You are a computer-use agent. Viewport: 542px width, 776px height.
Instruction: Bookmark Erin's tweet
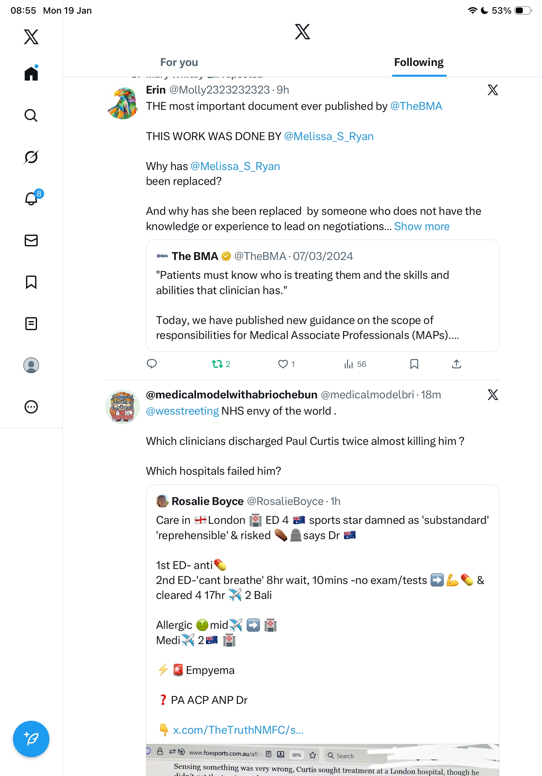click(414, 364)
